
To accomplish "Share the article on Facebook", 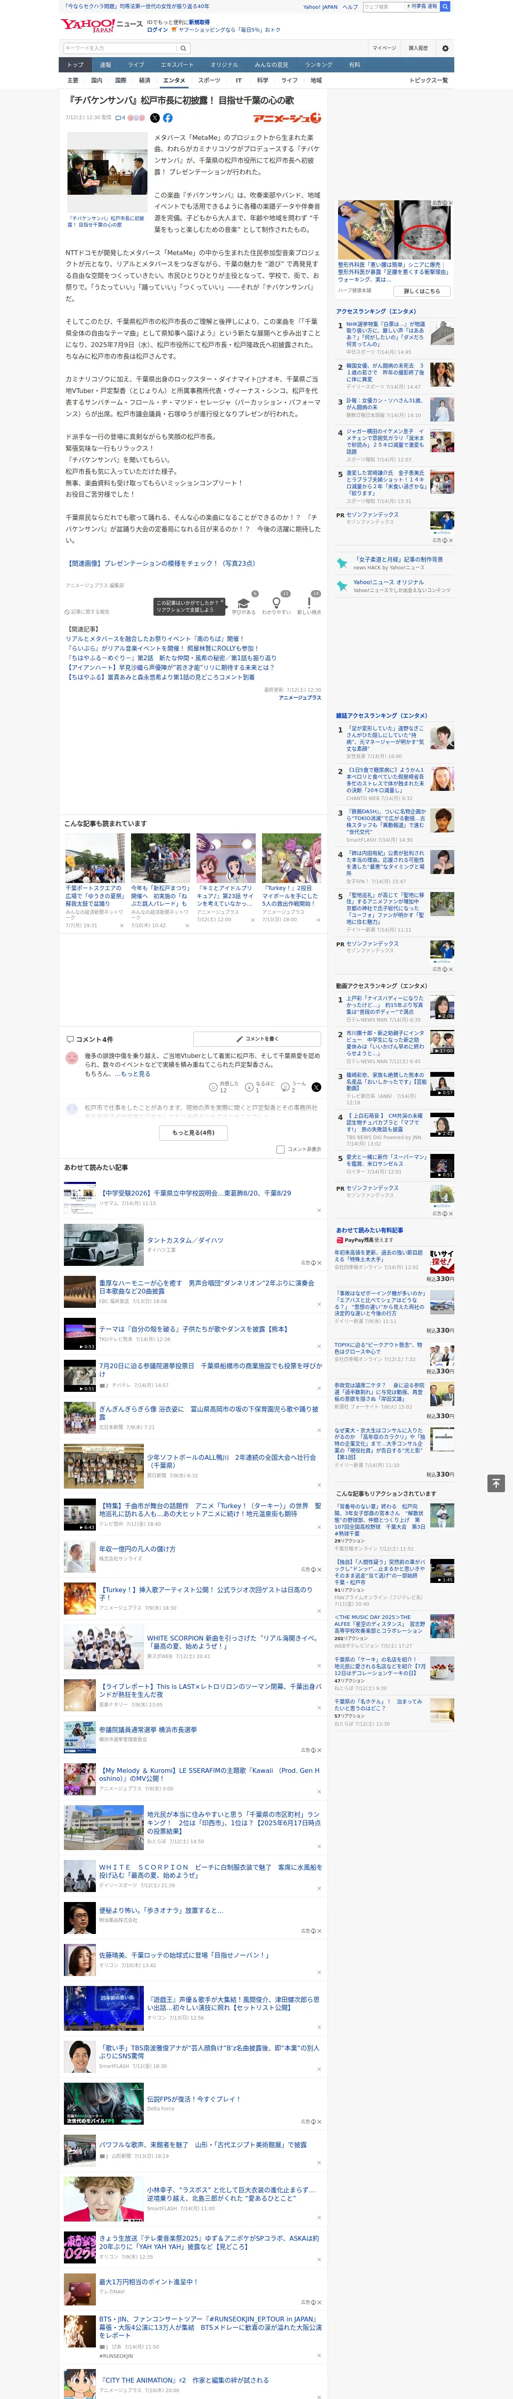I will 167,118.
